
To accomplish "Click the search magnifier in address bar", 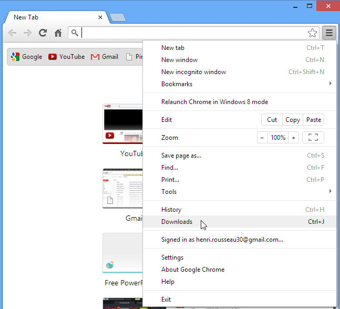I will tap(75, 33).
